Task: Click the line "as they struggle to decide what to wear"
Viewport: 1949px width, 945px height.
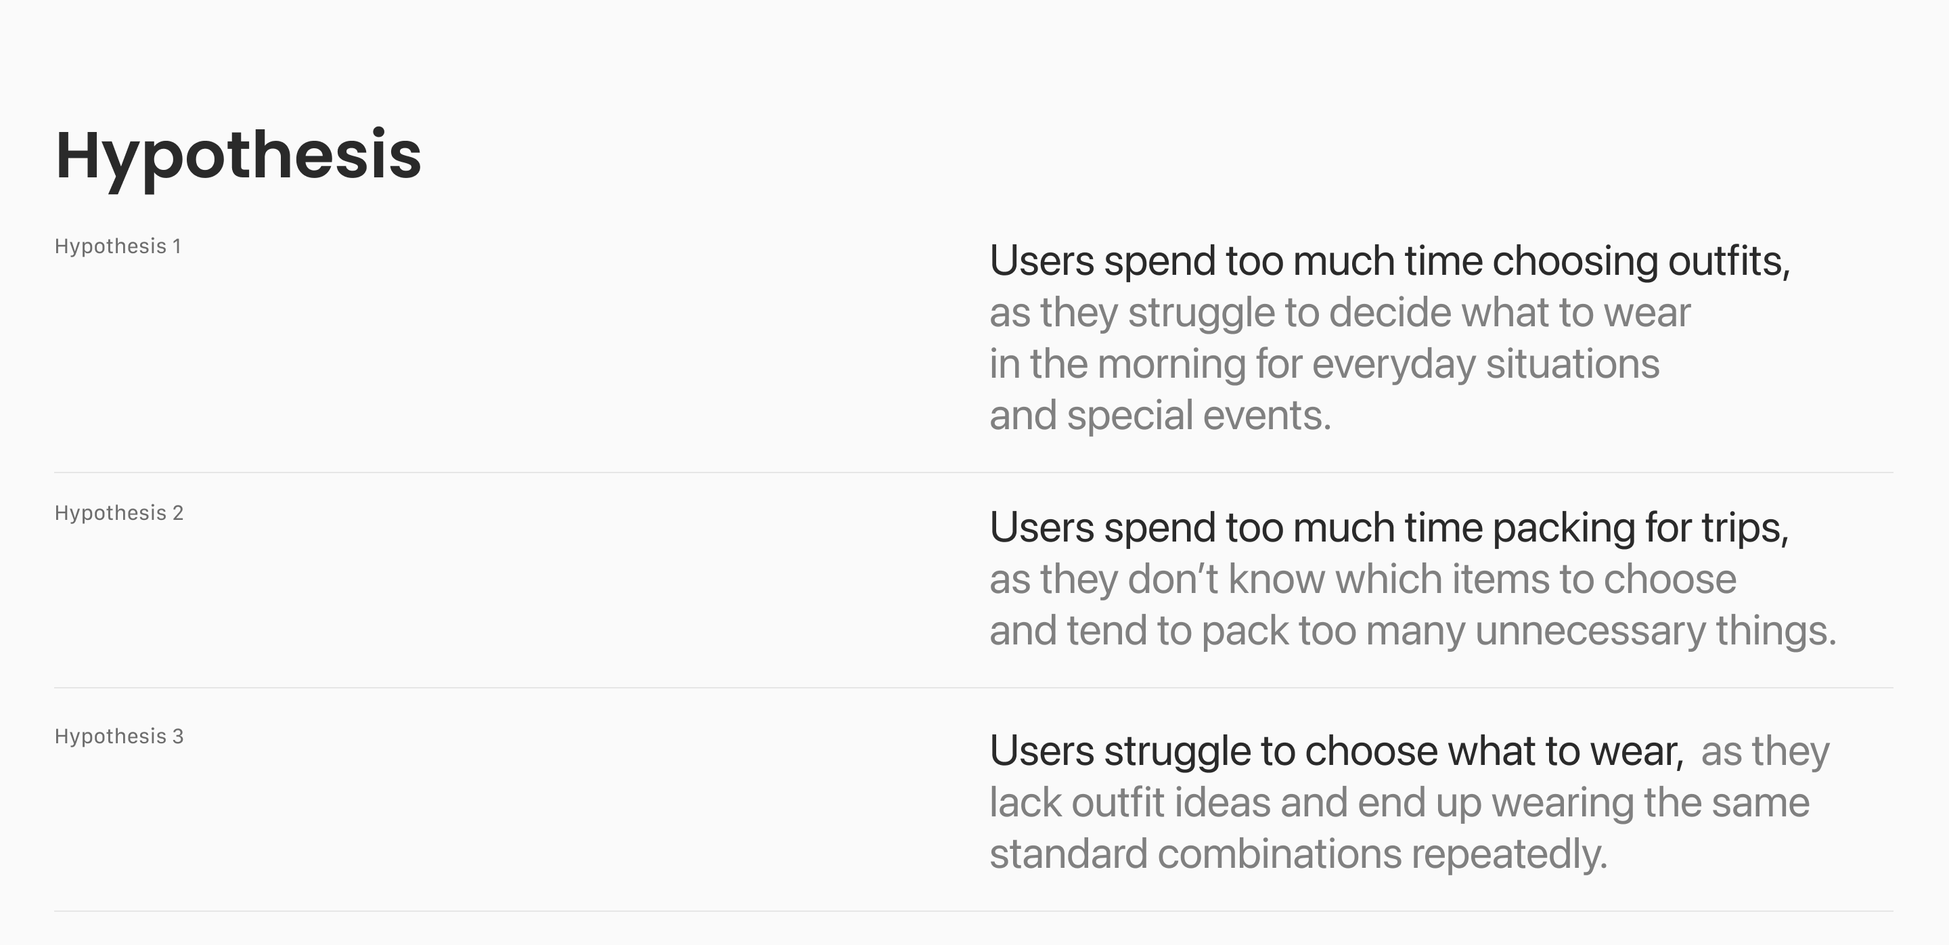Action: pyautogui.click(x=1339, y=313)
